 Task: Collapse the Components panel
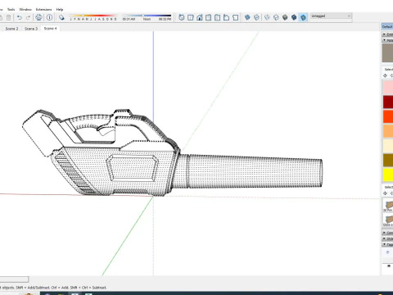[387, 233]
